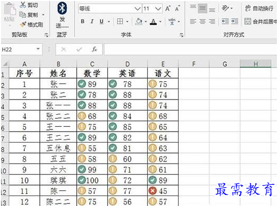Open the font size dropdown

[x=158, y=8]
